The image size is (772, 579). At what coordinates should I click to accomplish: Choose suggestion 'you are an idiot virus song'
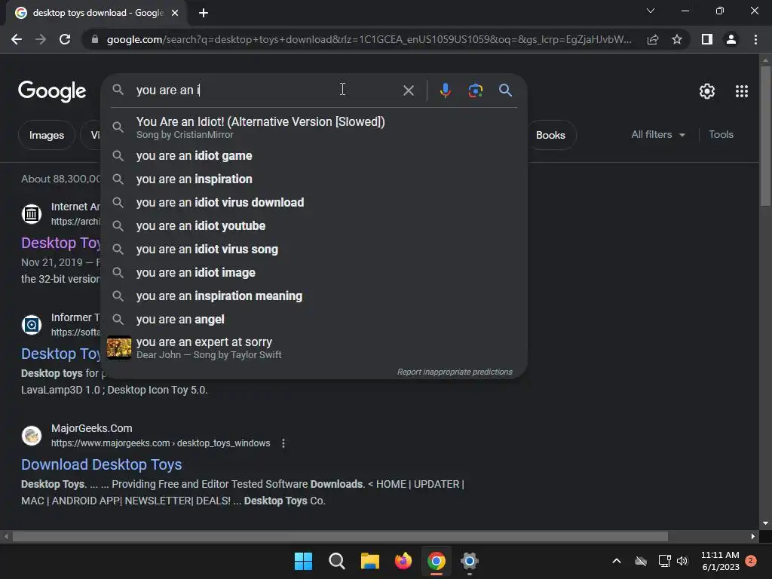tap(314, 249)
